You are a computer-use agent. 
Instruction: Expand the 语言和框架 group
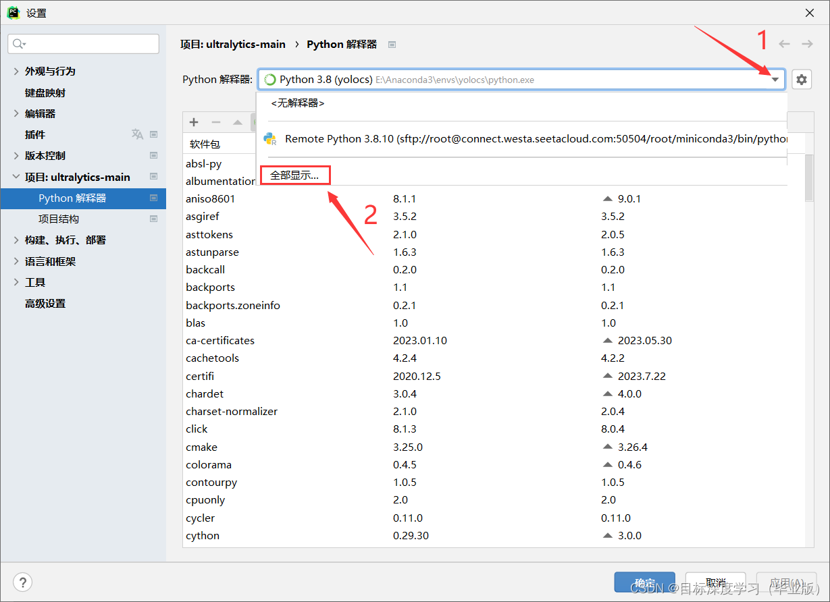pyautogui.click(x=16, y=261)
